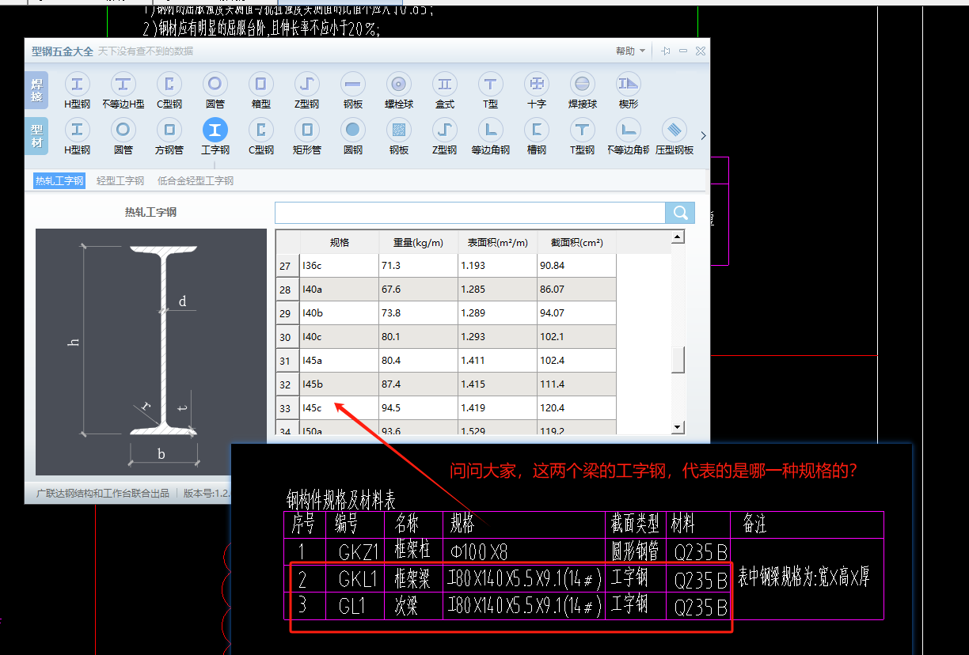Select 不等边角钢 unequal angle icon
The height and width of the screenshot is (655, 969).
click(x=628, y=136)
